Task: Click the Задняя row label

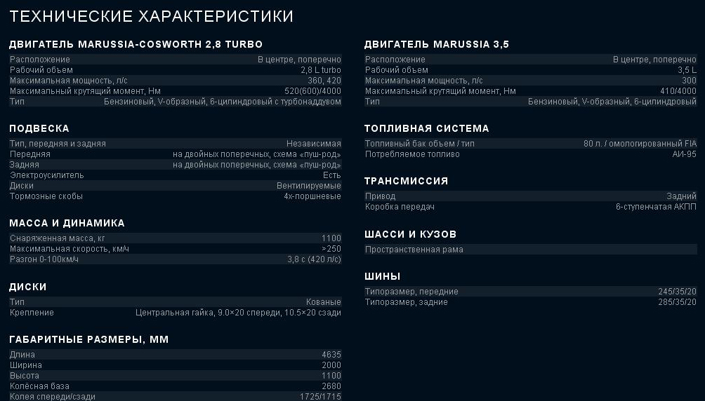Action: pos(25,165)
